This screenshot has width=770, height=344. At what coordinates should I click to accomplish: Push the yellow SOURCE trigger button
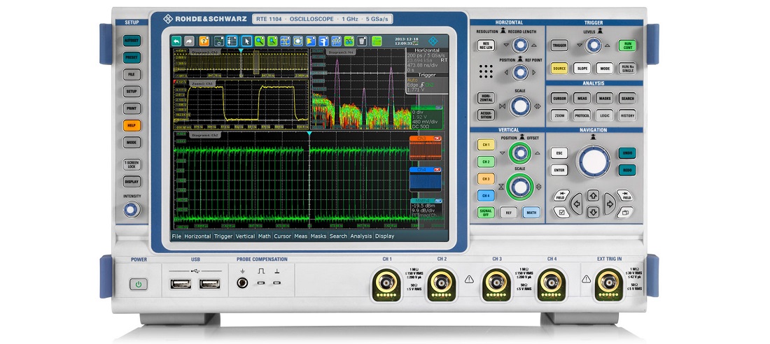coord(559,69)
